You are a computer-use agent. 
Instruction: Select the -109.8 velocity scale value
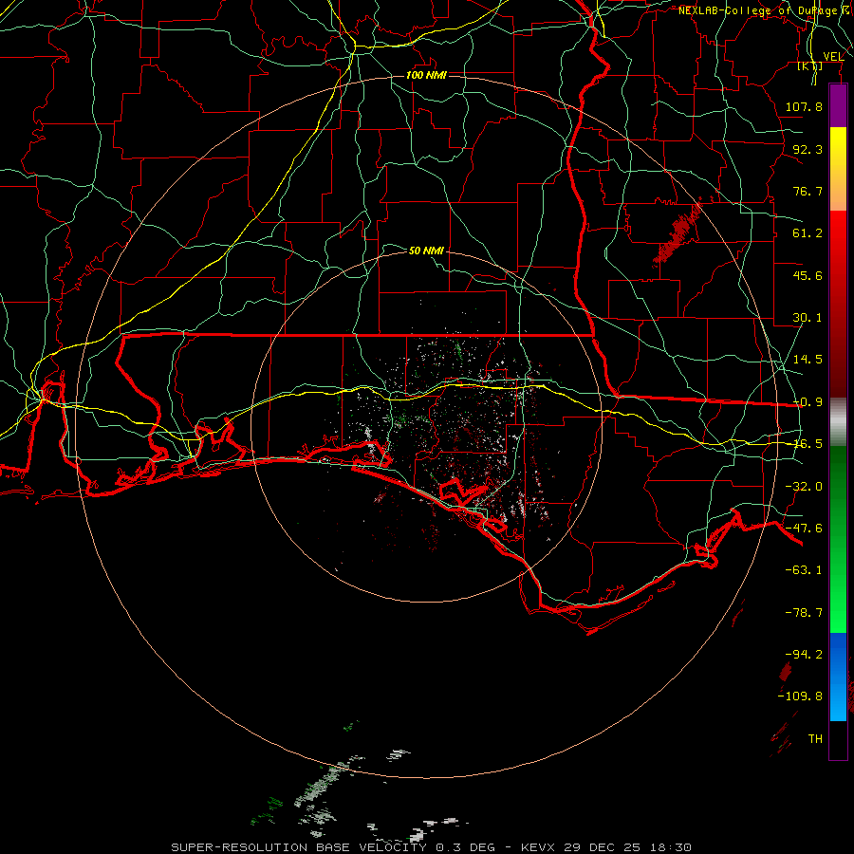point(800,696)
